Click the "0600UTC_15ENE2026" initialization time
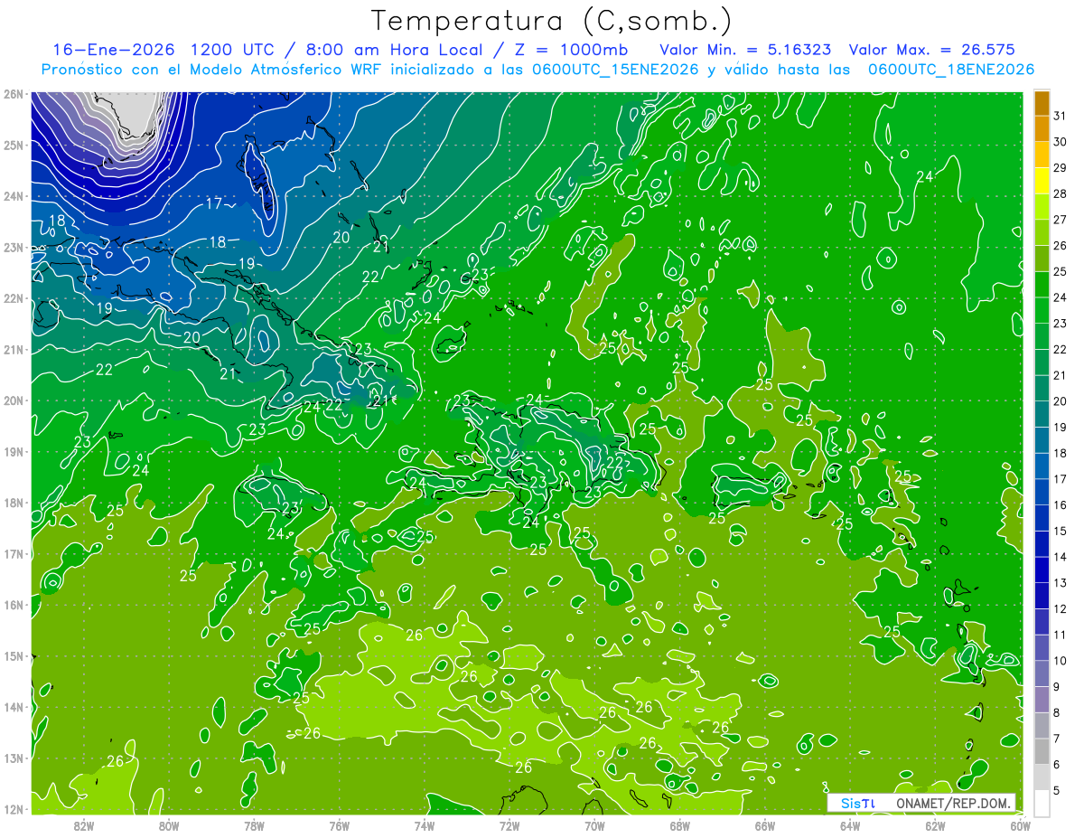The height and width of the screenshot is (838, 1084). (x=614, y=70)
